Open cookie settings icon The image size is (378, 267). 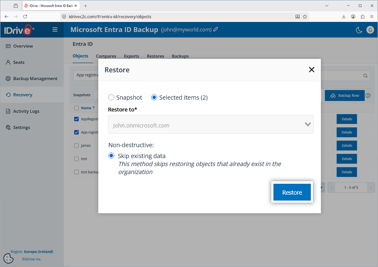[x=8, y=259]
